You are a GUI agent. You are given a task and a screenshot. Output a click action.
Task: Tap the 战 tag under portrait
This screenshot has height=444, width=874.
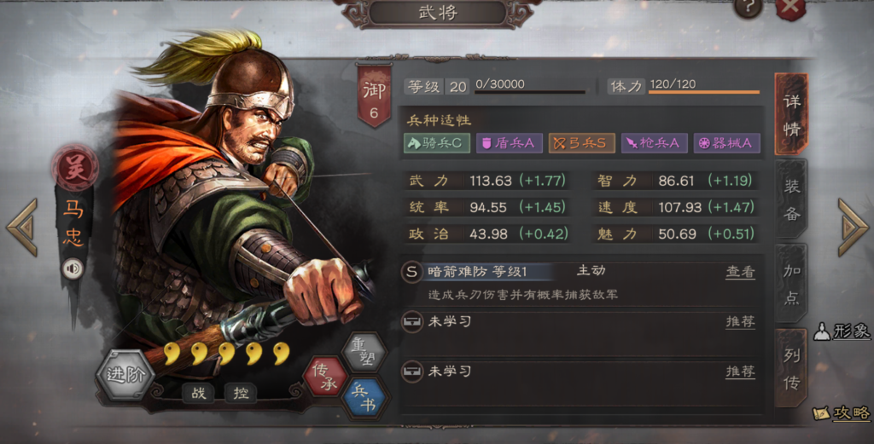198,393
